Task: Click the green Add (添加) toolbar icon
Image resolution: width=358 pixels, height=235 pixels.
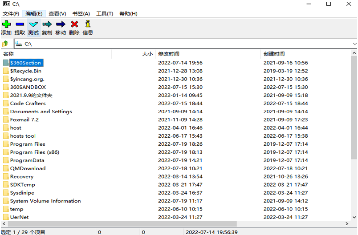Action: (x=6, y=24)
